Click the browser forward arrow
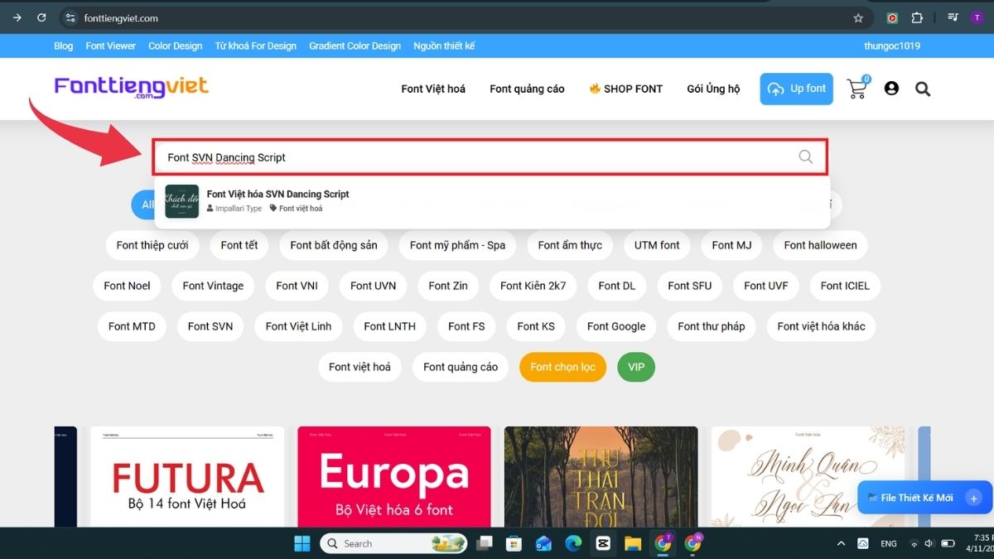The image size is (994, 559). [x=17, y=17]
